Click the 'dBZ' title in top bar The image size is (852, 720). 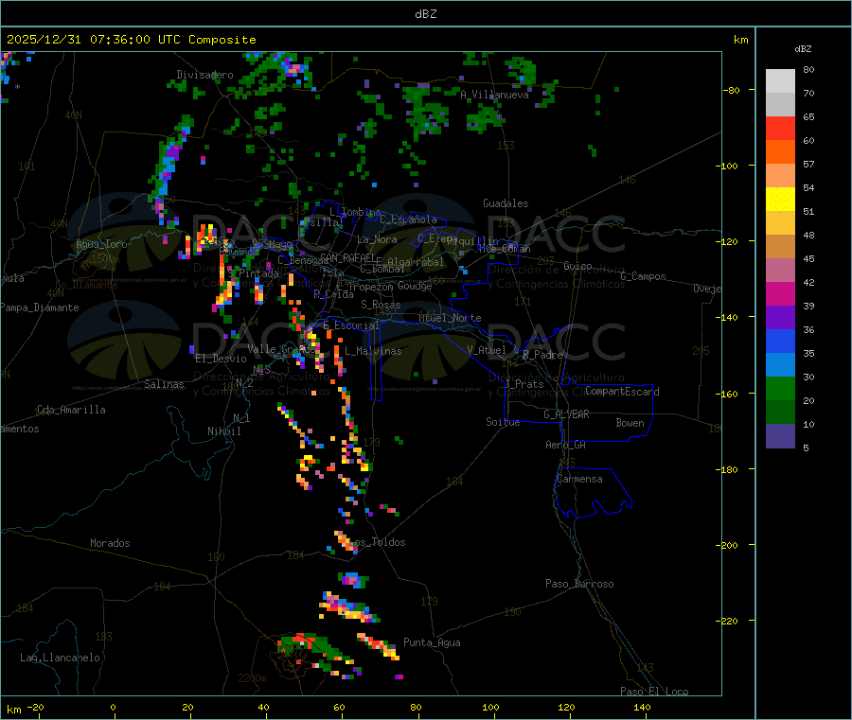tap(425, 14)
